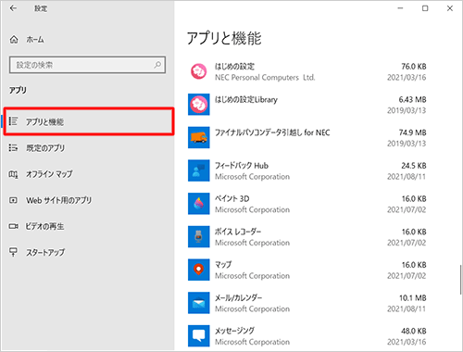Click the 76.0 KB size value

click(x=414, y=67)
